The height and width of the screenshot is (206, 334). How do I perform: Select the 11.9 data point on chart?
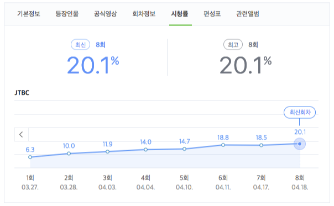[108, 151]
